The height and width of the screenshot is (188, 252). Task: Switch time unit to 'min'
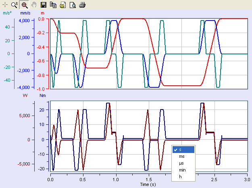183,170
